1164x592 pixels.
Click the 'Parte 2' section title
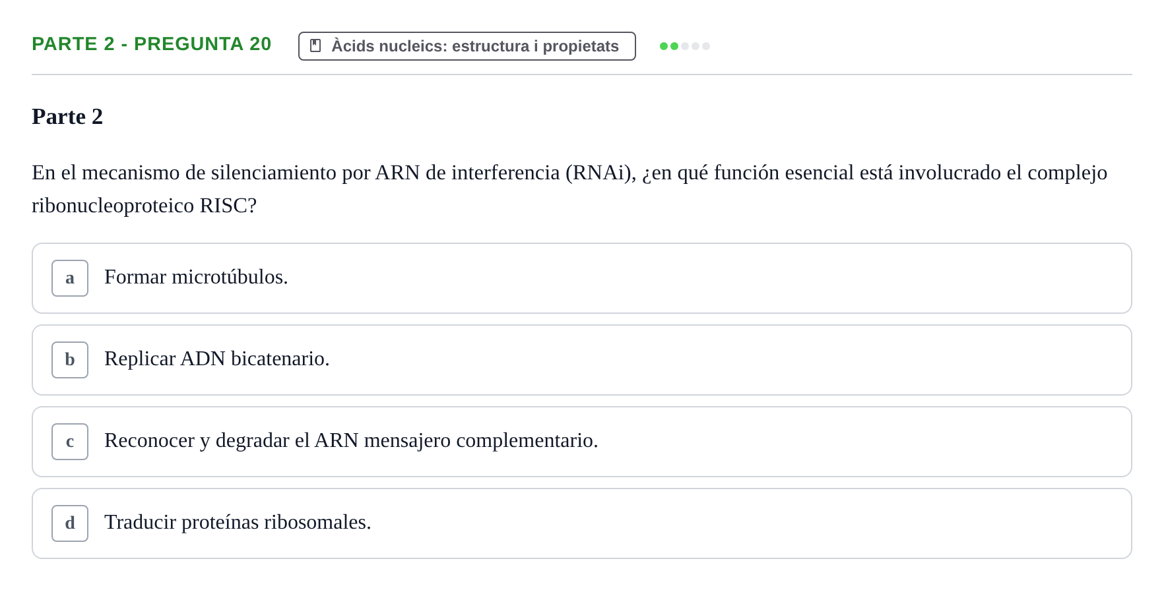click(67, 117)
